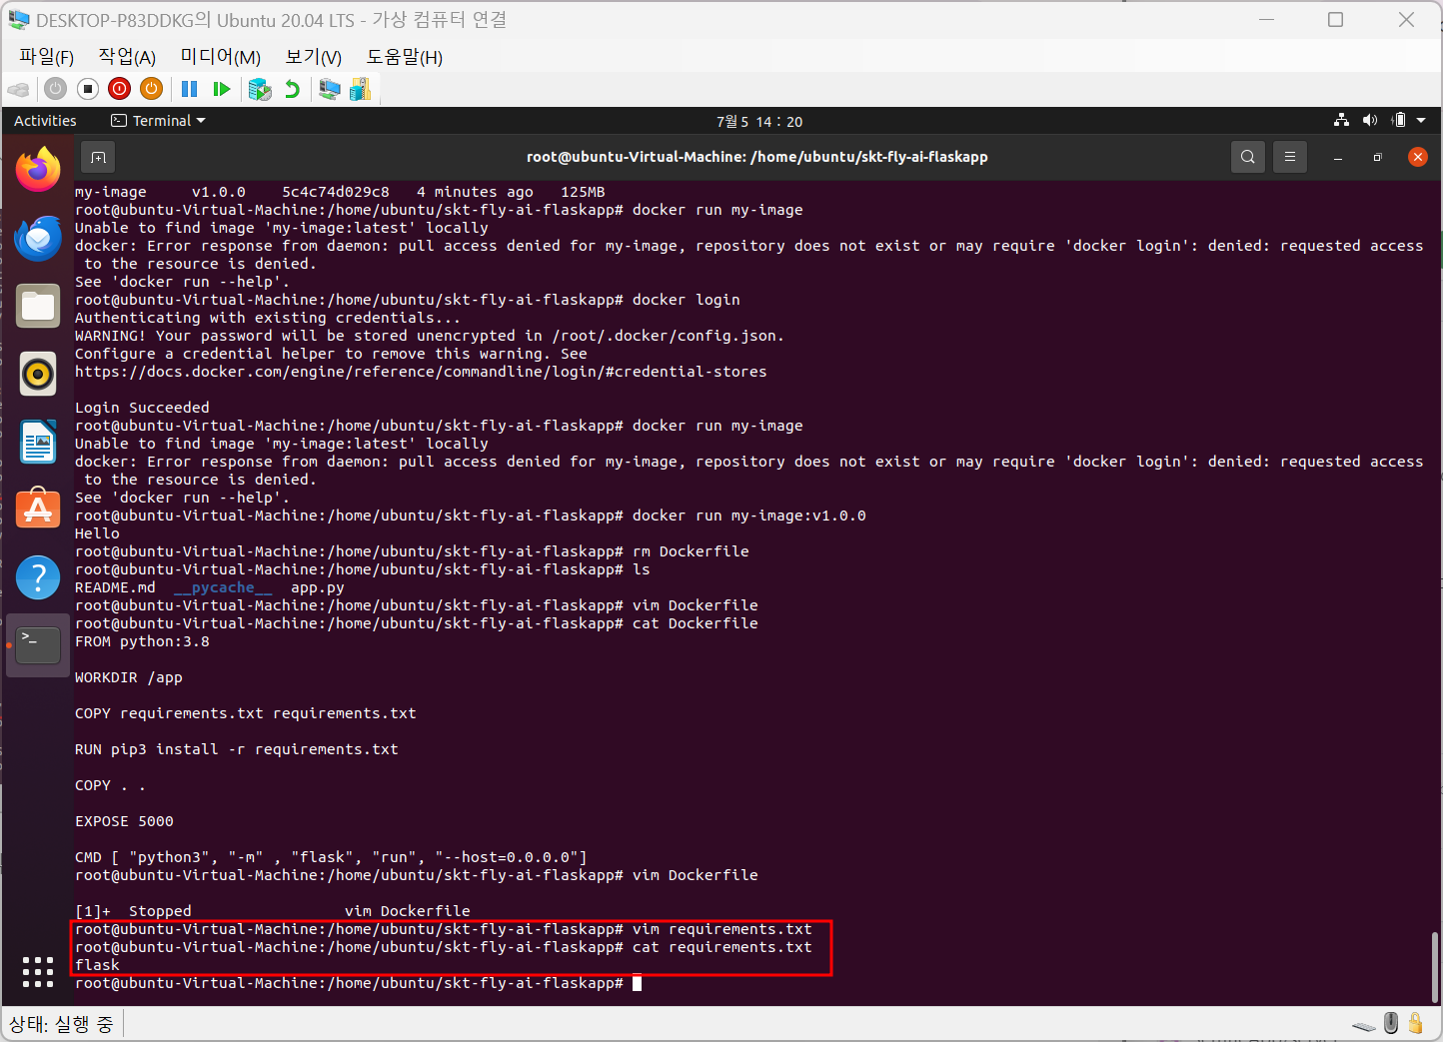Expand the Terminal app menu dropdown

tap(158, 121)
